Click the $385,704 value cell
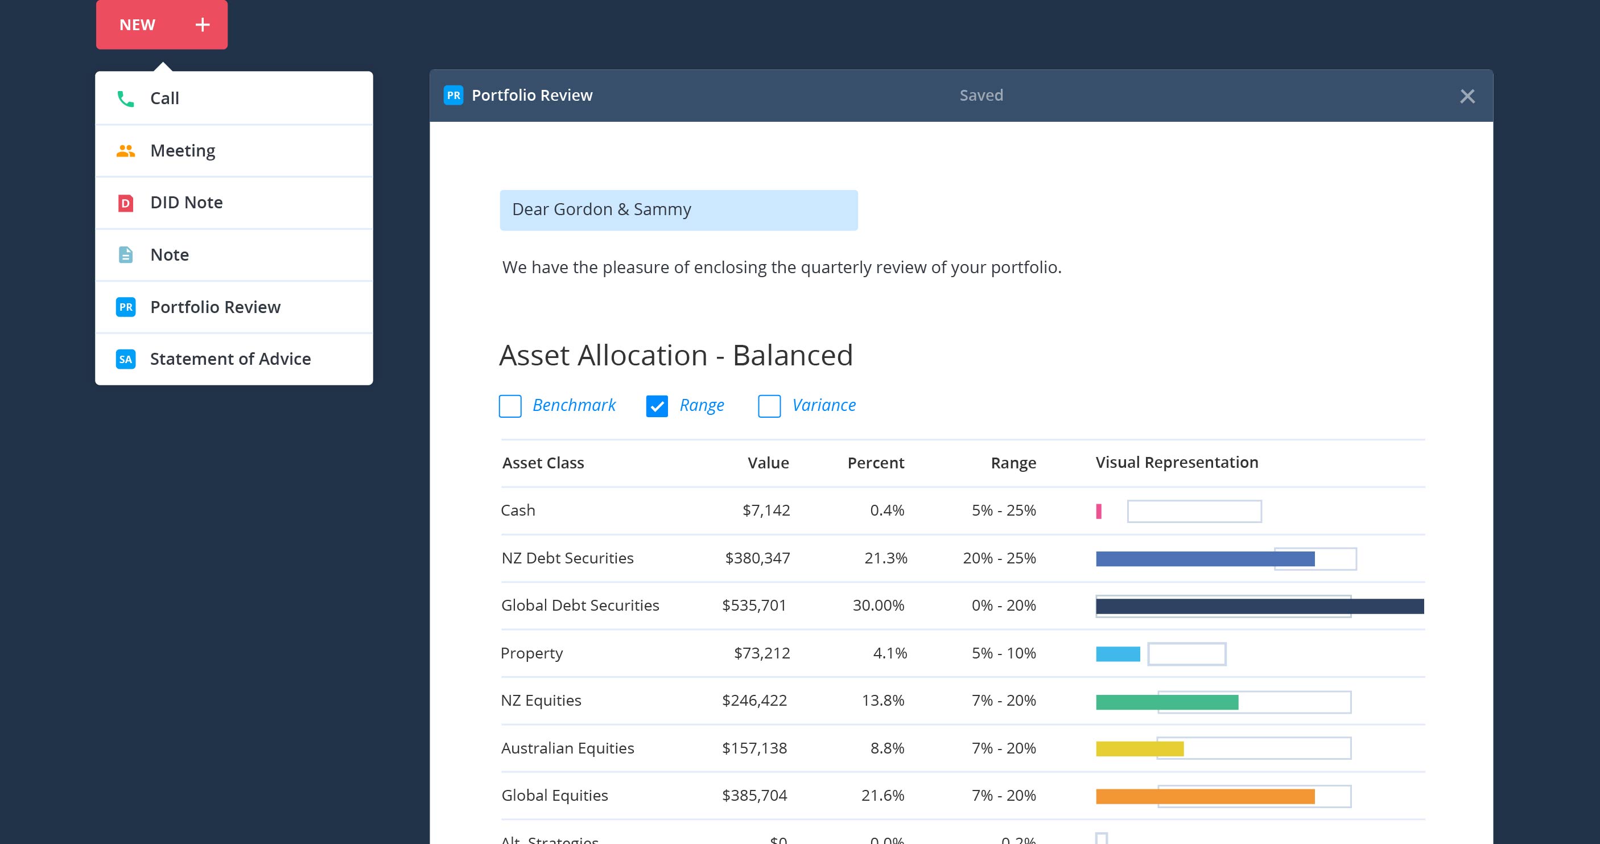This screenshot has width=1600, height=844. pos(754,796)
